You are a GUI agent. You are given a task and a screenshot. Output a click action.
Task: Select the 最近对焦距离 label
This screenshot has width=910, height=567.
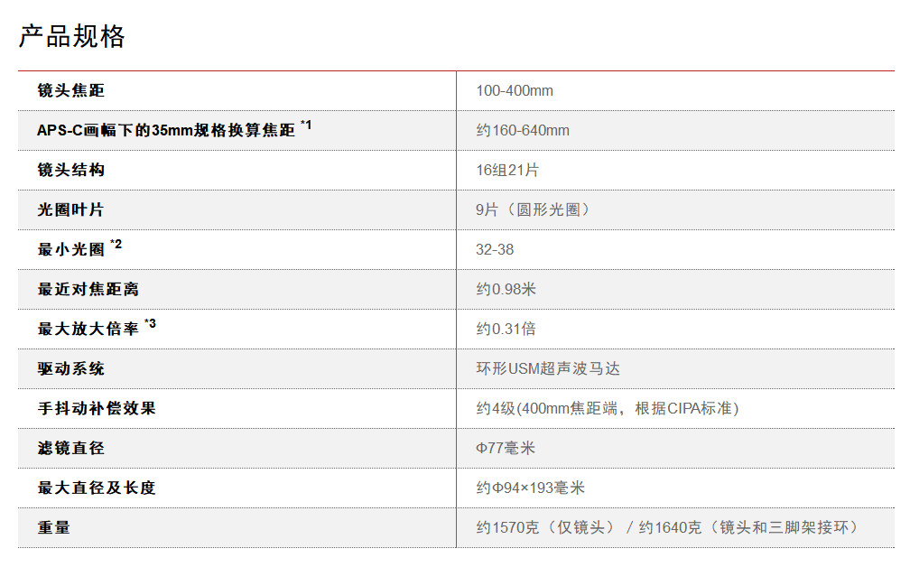pos(88,289)
